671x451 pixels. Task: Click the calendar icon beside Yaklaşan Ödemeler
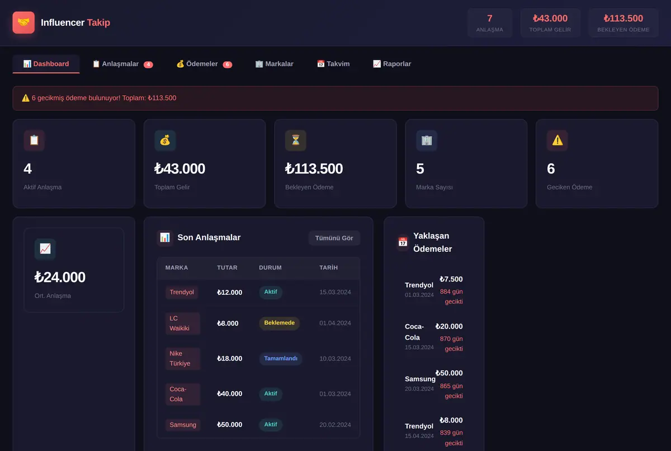(403, 242)
